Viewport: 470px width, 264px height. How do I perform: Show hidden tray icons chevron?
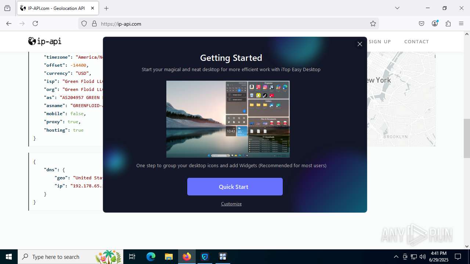(x=396, y=257)
